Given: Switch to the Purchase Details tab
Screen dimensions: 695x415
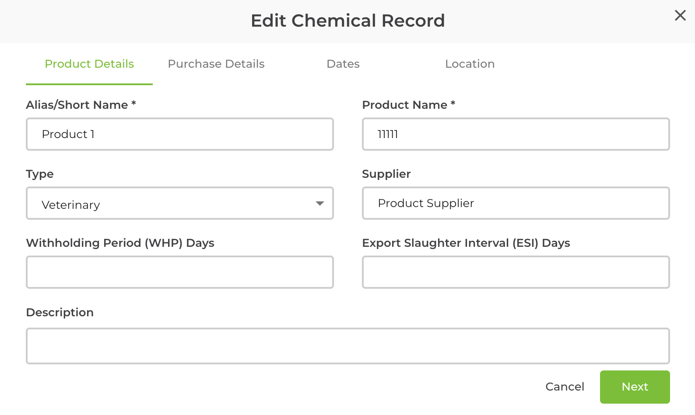Looking at the screenshot, I should point(216,64).
